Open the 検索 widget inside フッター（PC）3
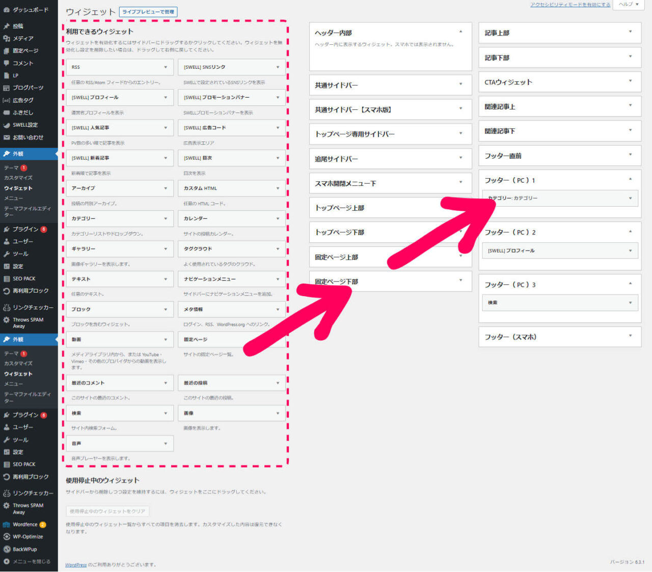652x572 pixels. (x=560, y=303)
